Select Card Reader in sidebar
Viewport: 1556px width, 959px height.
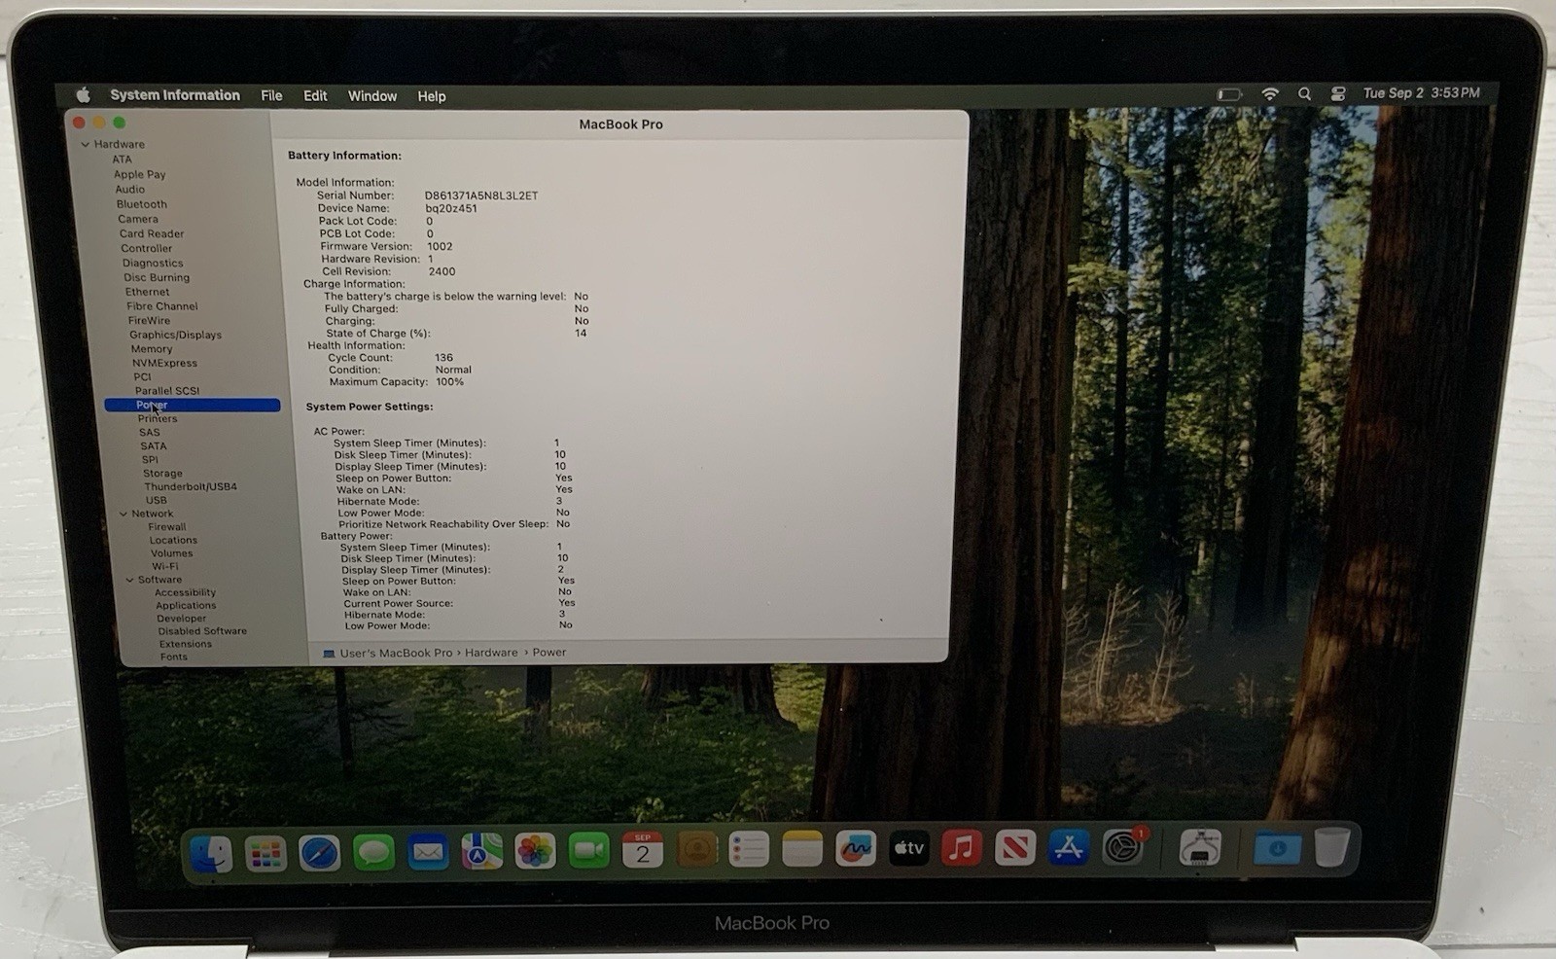click(152, 233)
